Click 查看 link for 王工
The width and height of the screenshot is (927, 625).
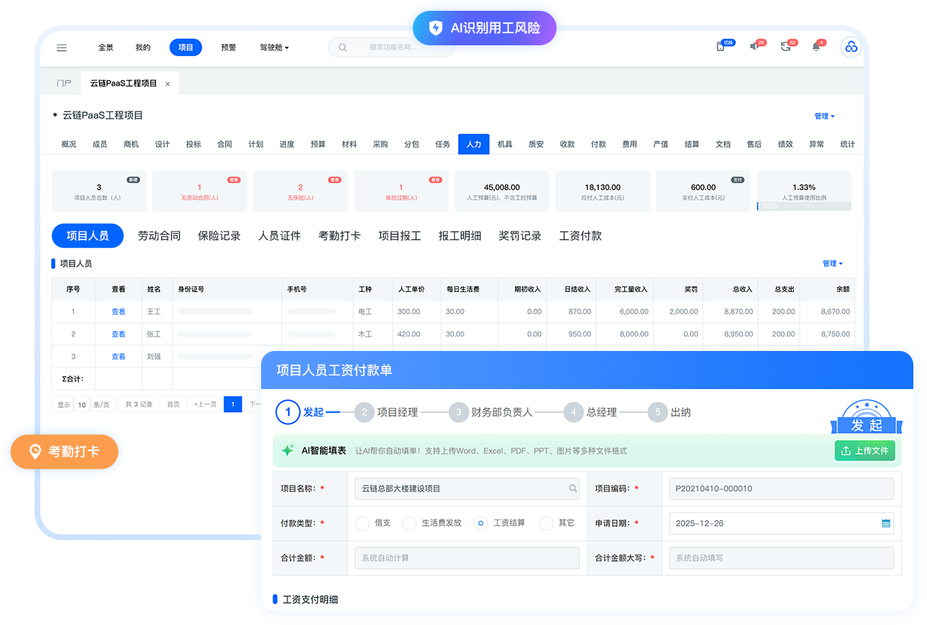point(119,311)
